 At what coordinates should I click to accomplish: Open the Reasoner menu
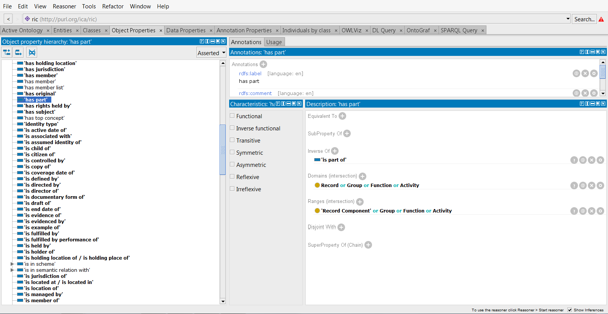(x=64, y=6)
